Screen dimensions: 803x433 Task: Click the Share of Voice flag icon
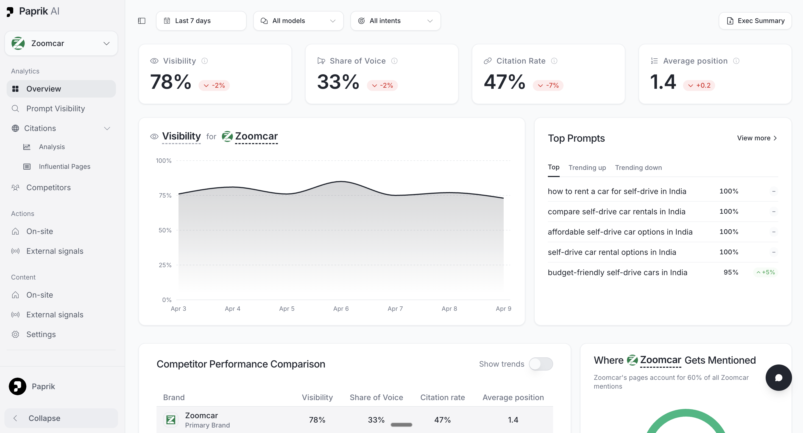tap(321, 61)
